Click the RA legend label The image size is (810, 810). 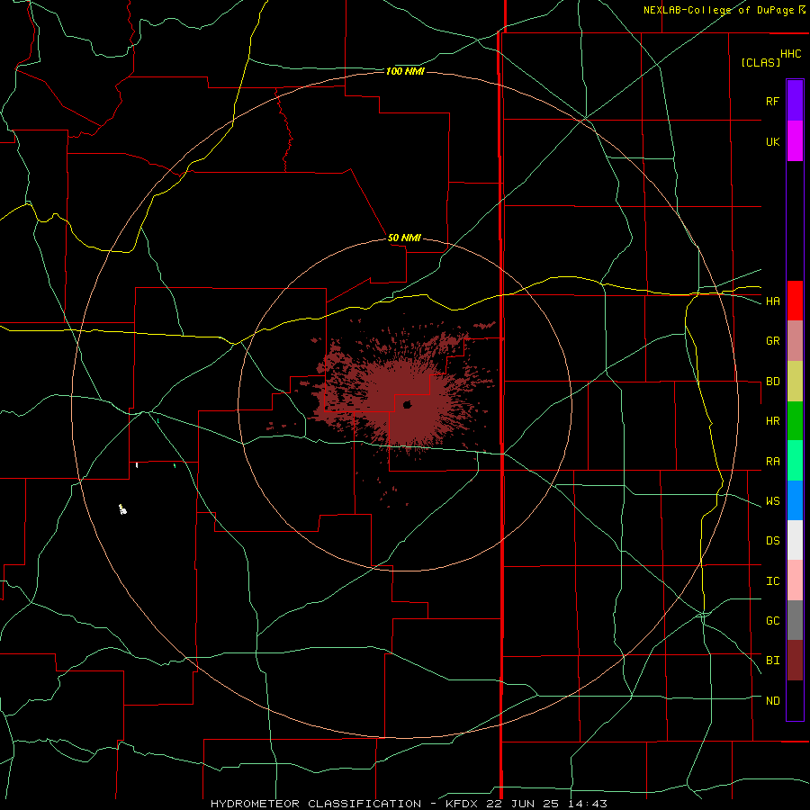(772, 462)
